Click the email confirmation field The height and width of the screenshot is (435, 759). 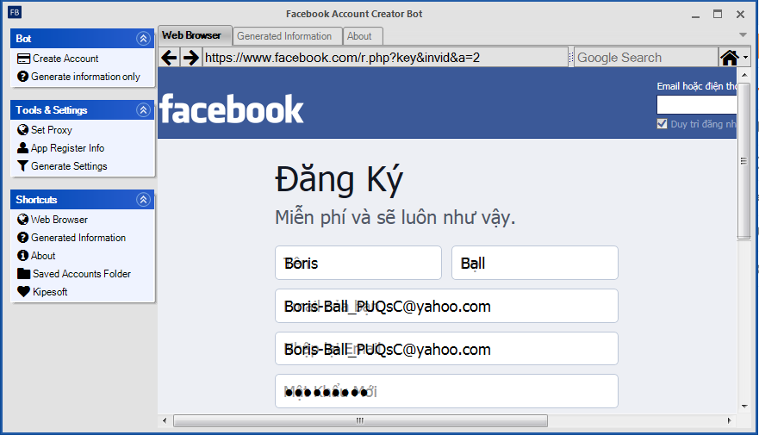pyautogui.click(x=446, y=348)
